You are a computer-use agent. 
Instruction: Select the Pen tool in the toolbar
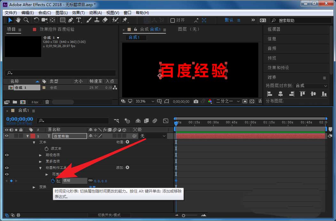pos(71,20)
